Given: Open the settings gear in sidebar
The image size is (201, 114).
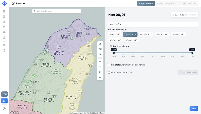Looking at the screenshot, I should pyautogui.click(x=4, y=45).
